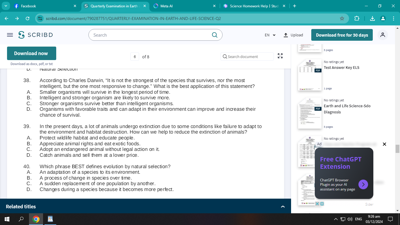This screenshot has height=225, width=400.
Task: Go back to previous page
Action: point(7,18)
